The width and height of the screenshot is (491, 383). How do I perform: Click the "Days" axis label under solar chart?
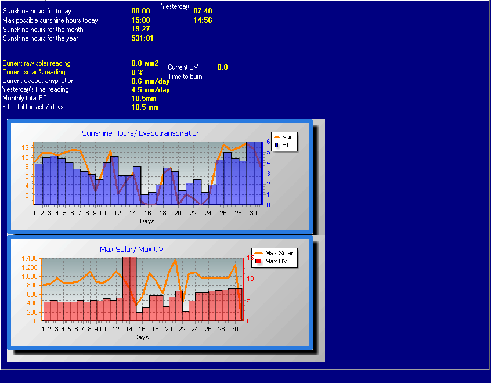(x=141, y=337)
